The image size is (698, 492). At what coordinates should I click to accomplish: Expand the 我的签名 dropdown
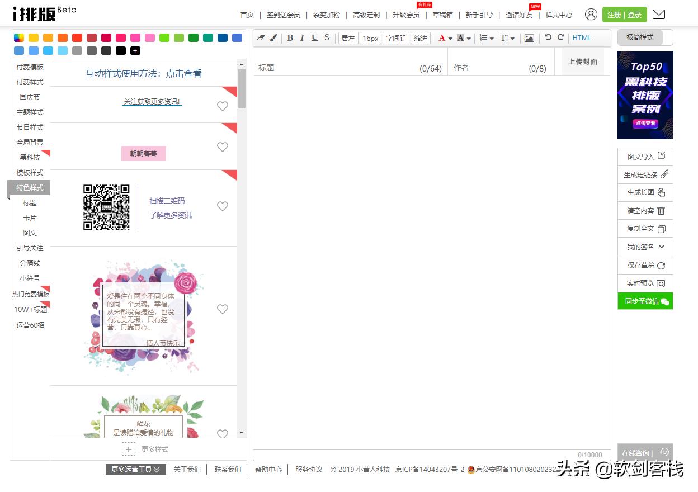662,247
